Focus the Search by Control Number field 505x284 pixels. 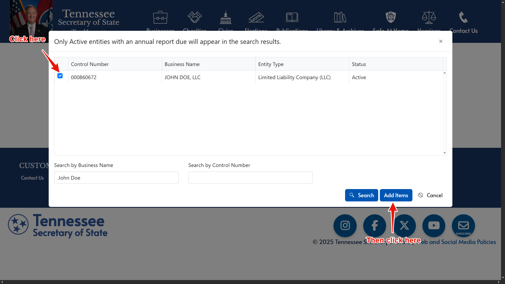click(250, 178)
